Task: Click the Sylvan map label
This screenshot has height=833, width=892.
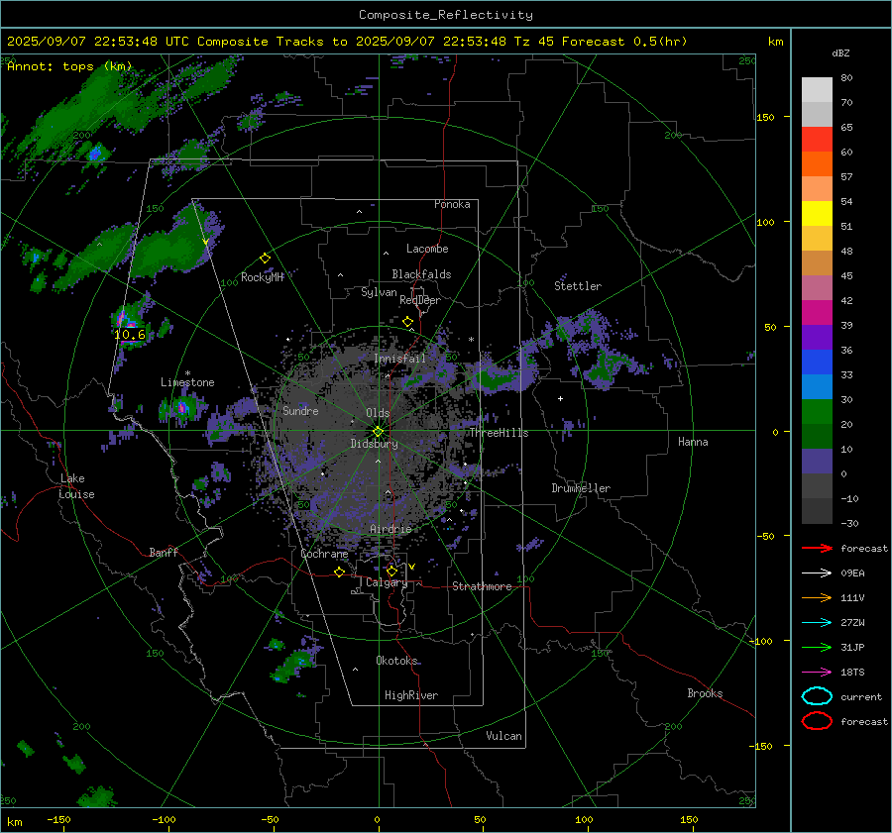Action: pyautogui.click(x=379, y=292)
